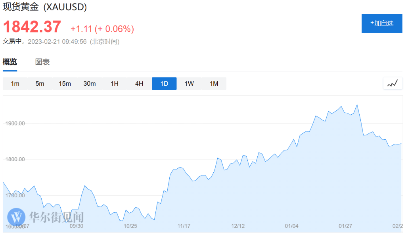Choose the 15m interval
Viewport: 406px width, 237px height.
point(65,83)
